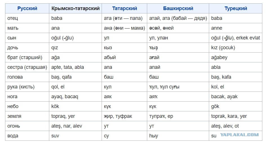Click the cell toprak, kara, yer
266x143 pixels.
[236, 116]
